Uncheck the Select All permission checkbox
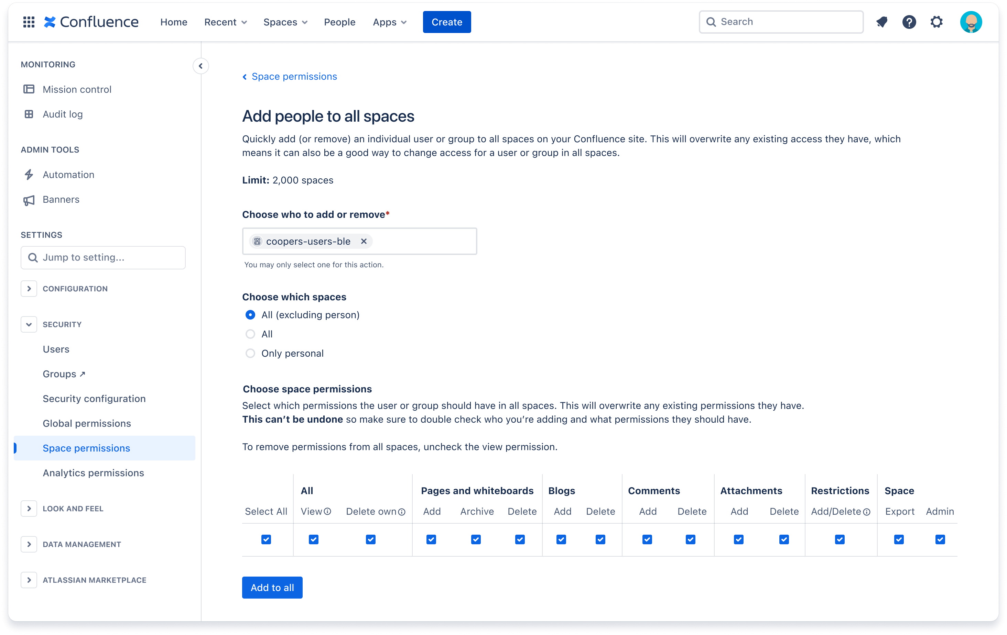This screenshot has width=1007, height=635. [266, 539]
